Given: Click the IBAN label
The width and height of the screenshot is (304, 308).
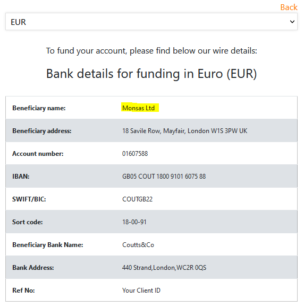Looking at the screenshot, I should click(x=21, y=177).
